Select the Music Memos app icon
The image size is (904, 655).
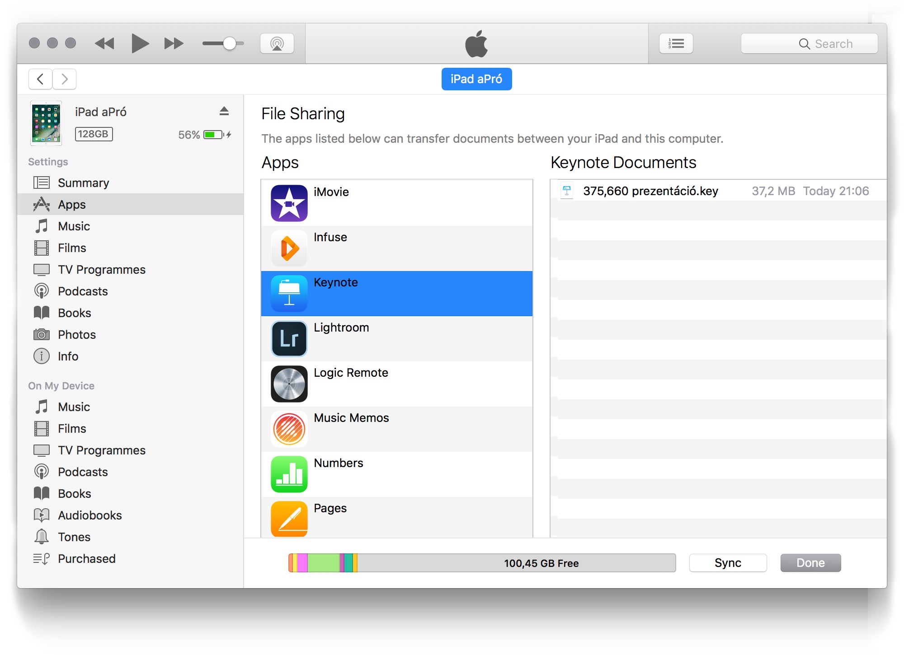pos(289,429)
